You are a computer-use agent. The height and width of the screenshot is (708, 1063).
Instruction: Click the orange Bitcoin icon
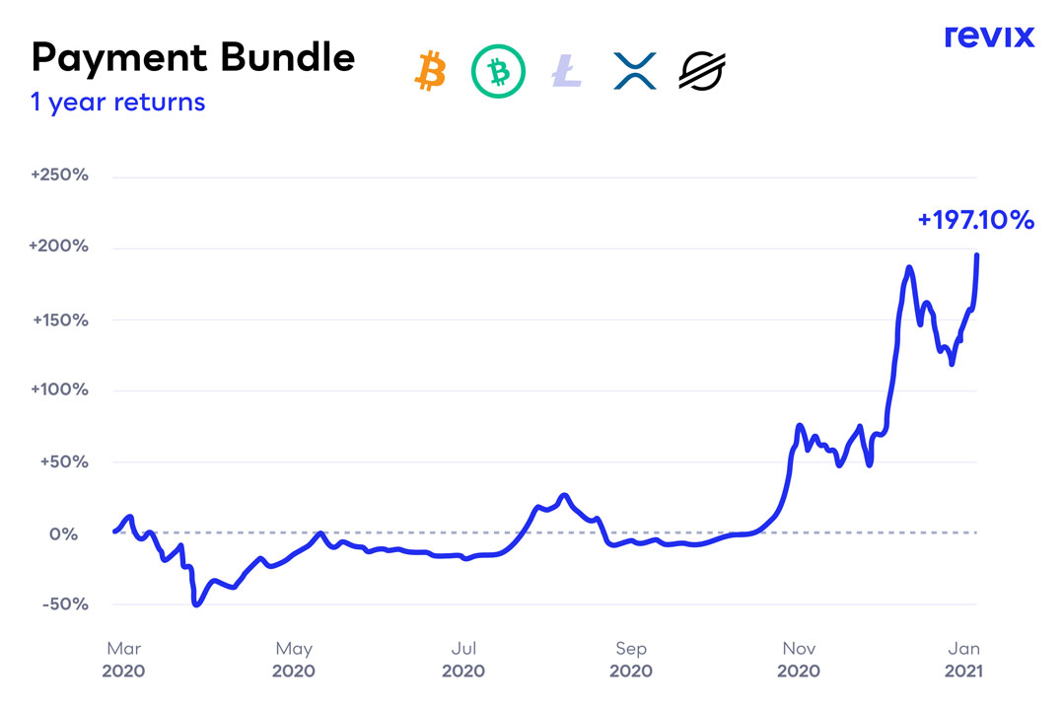(x=431, y=71)
